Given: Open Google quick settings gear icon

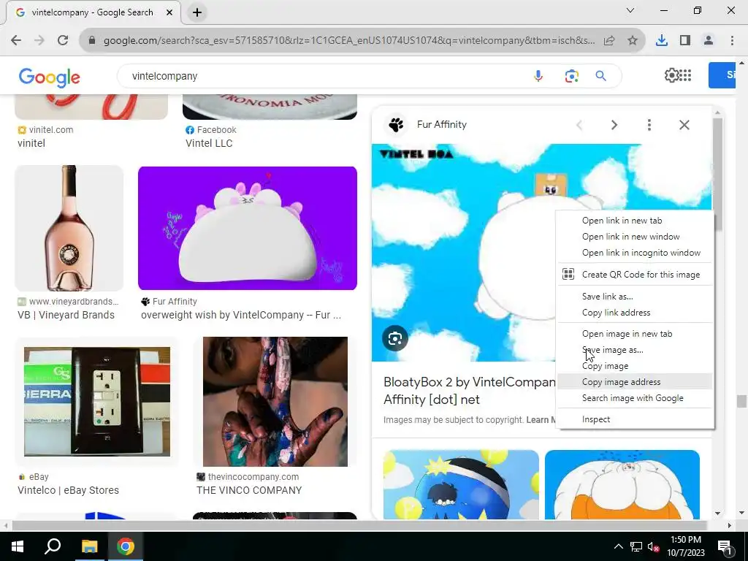Looking at the screenshot, I should click(671, 75).
